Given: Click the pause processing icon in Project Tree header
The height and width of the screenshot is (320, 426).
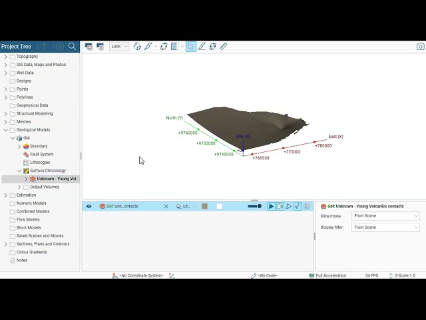Looking at the screenshot, I should tap(59, 46).
